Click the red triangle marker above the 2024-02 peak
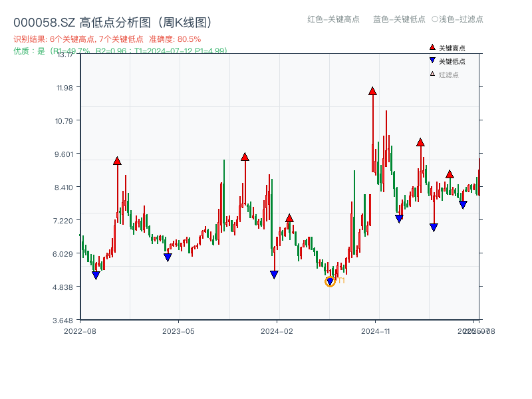The height and width of the screenshot is (399, 532). [x=289, y=217]
